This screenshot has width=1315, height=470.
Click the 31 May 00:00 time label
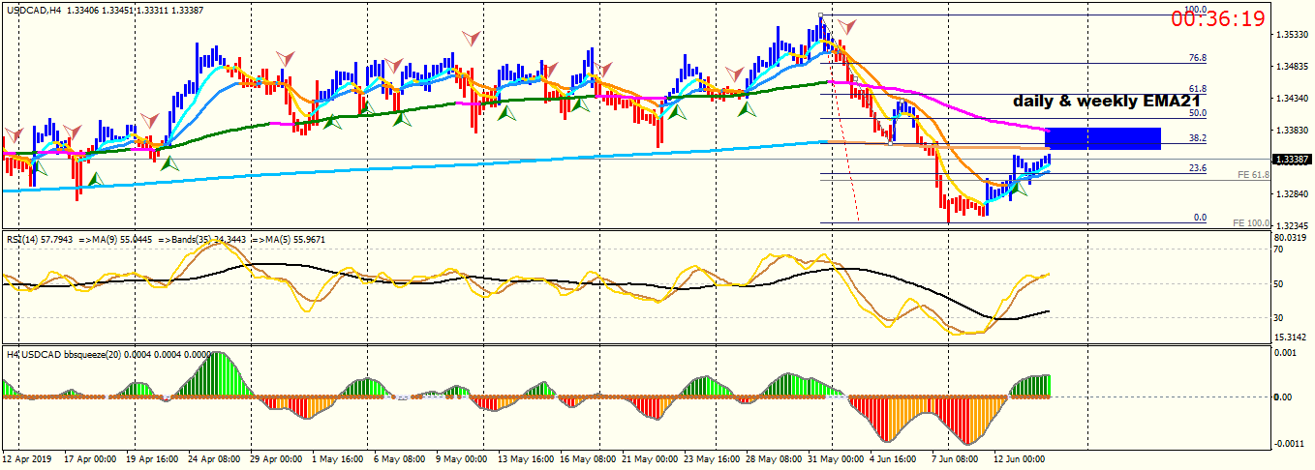pos(834,457)
